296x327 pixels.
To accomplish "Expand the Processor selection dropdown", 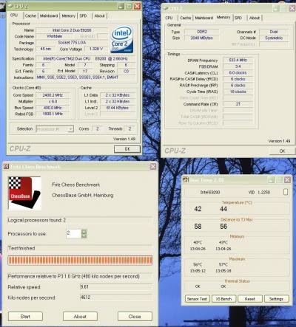I will pos(70,129).
